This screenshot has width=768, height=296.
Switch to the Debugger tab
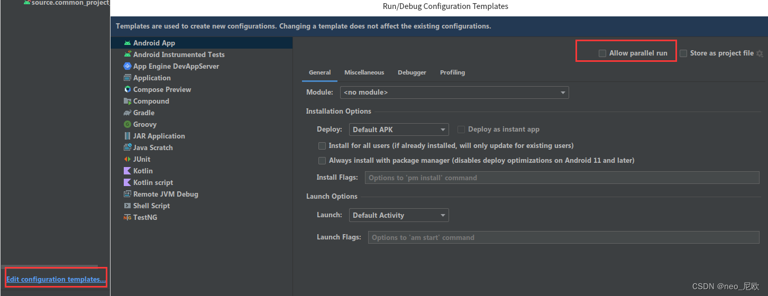point(412,72)
